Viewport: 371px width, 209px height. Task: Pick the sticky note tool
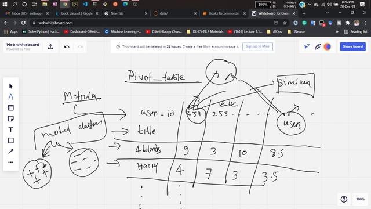point(10,118)
